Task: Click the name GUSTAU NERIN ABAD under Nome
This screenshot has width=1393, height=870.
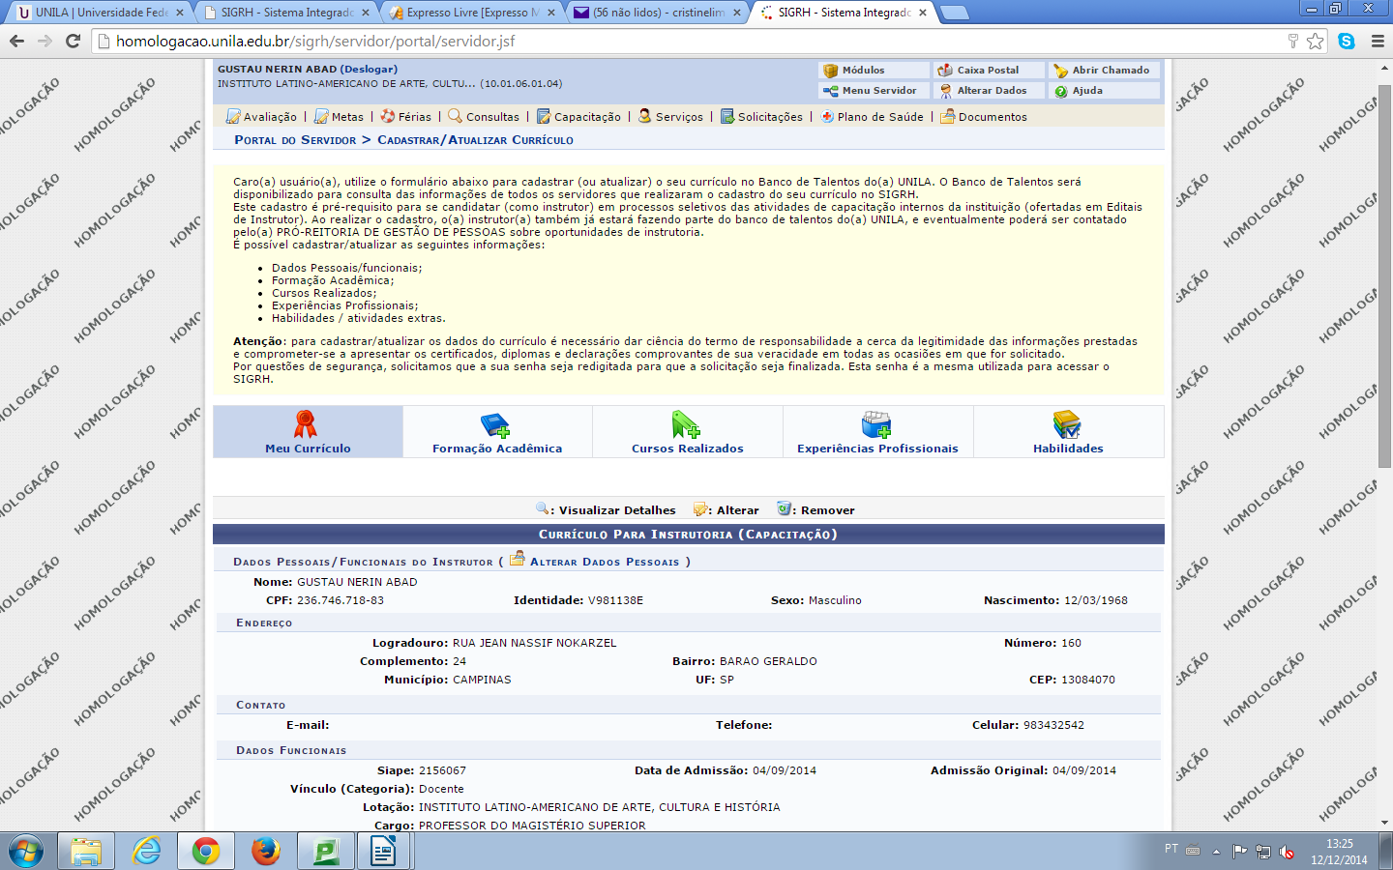Action: (357, 582)
